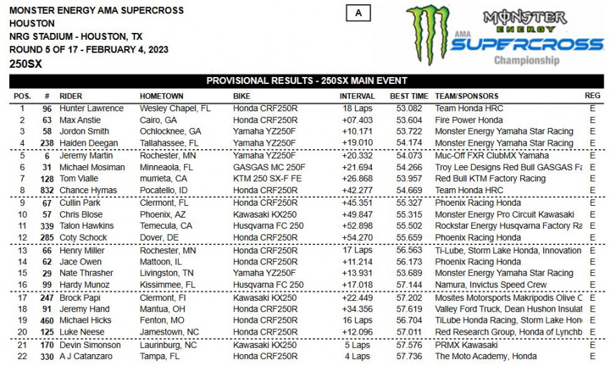Click the TEAM/SPONSORS column header

click(x=466, y=96)
